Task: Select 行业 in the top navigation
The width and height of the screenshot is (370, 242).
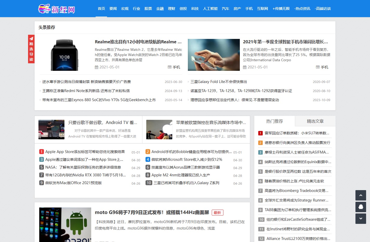Action: point(136,9)
